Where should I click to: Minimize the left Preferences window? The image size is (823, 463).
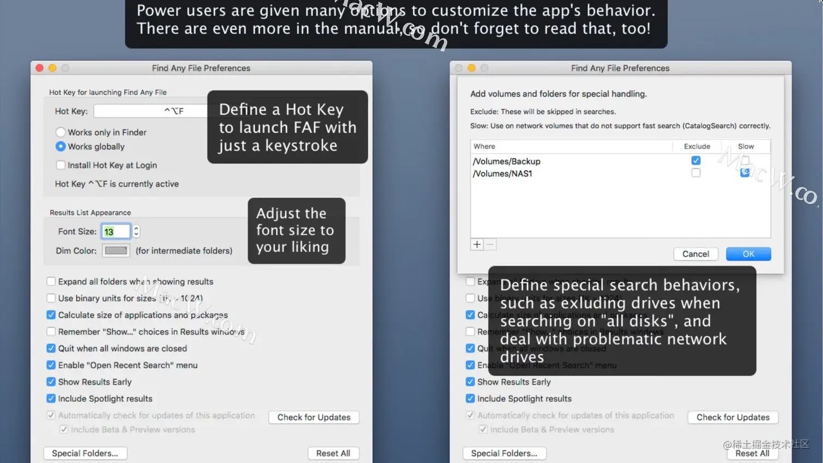[x=52, y=68]
